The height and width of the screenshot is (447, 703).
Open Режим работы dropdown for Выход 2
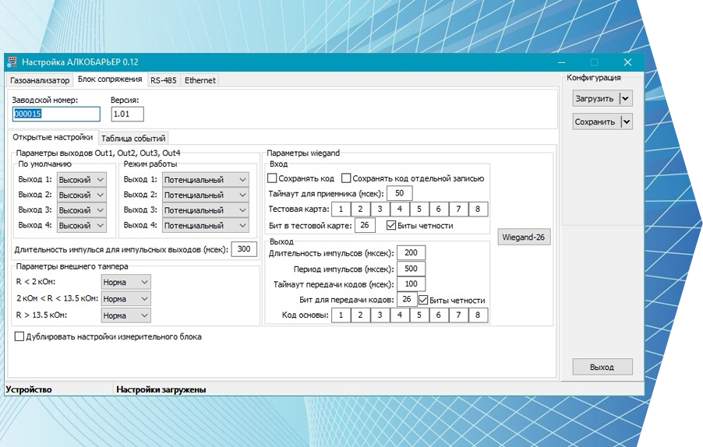click(x=205, y=195)
